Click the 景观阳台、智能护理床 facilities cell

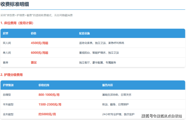pos(99,53)
